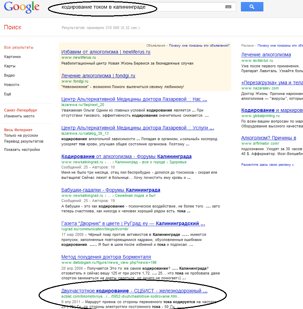
Task: Open ad link Избавим от алкоголизма
Action: coord(106,52)
